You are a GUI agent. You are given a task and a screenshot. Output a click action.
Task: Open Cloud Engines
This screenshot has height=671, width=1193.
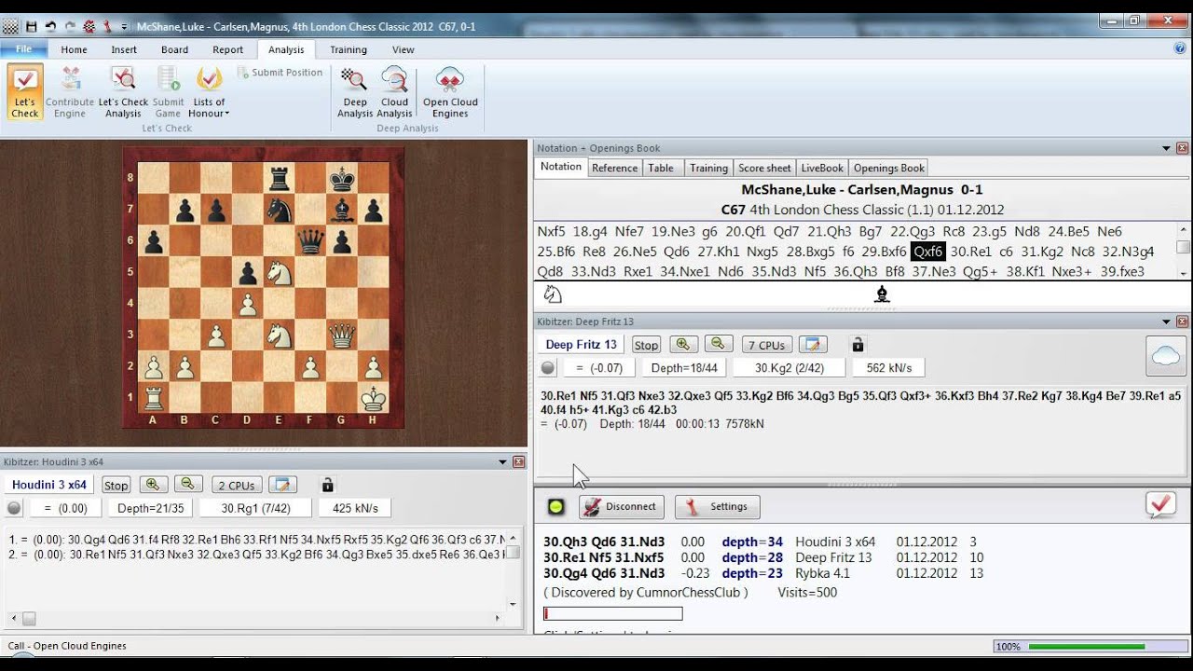click(x=450, y=92)
